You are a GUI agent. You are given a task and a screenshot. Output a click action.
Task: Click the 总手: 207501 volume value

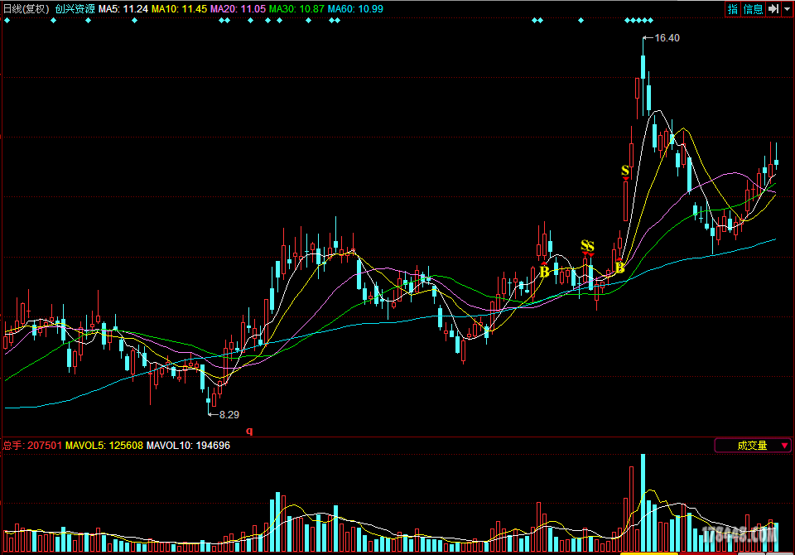(32, 446)
